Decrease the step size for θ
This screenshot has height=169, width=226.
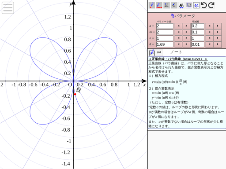pos(210,44)
